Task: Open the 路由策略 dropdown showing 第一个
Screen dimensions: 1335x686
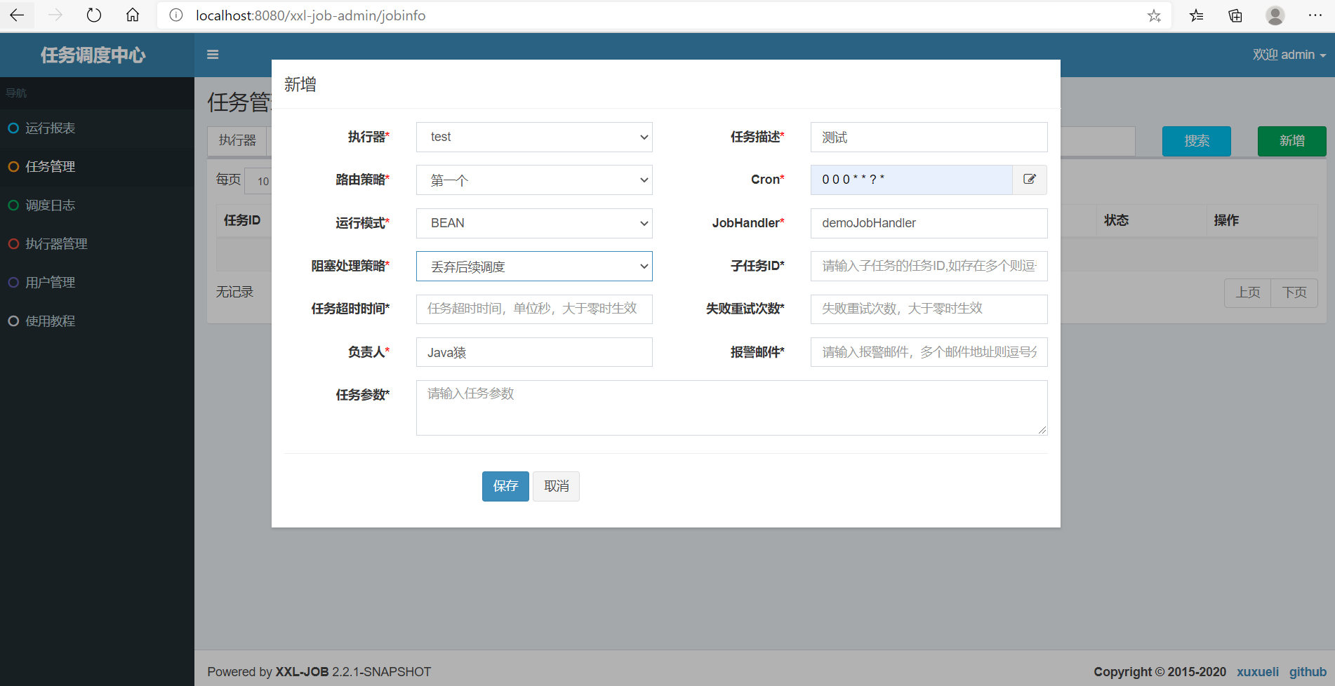Action: coord(533,180)
